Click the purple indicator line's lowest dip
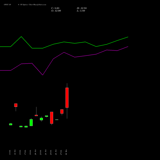The image size is (160, 160). [x=43, y=75]
